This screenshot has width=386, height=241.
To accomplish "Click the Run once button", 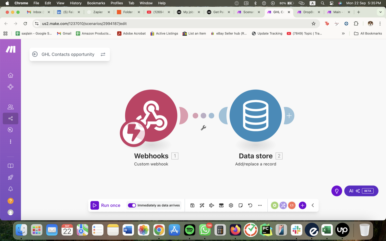I will 106,205.
